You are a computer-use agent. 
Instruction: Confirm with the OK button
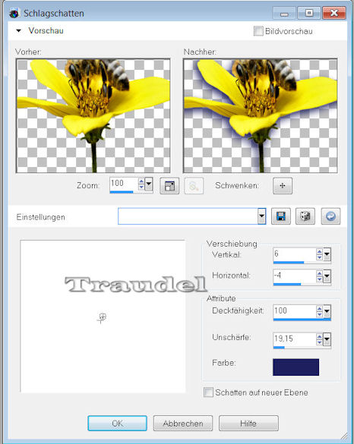pyautogui.click(x=117, y=424)
